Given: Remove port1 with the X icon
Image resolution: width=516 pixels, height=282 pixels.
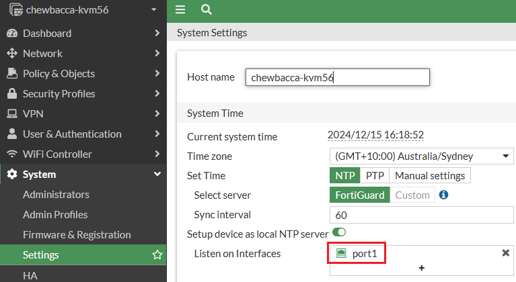Looking at the screenshot, I should point(505,253).
